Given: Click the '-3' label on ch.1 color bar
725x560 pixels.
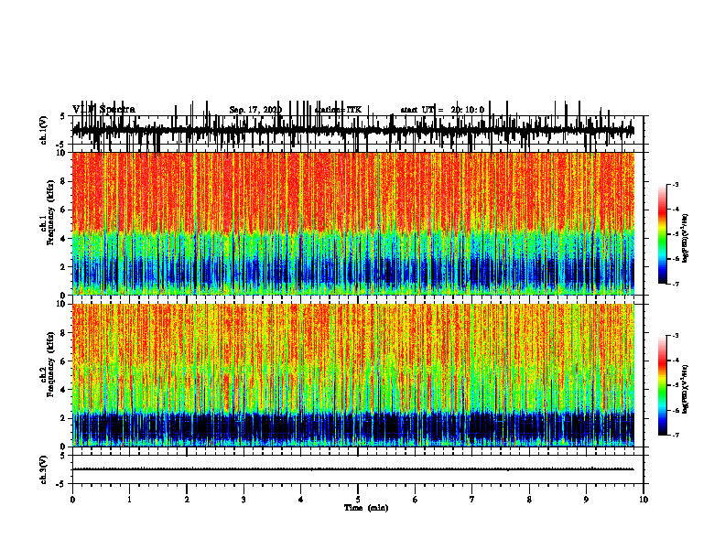Looking at the screenshot, I should [675, 184].
